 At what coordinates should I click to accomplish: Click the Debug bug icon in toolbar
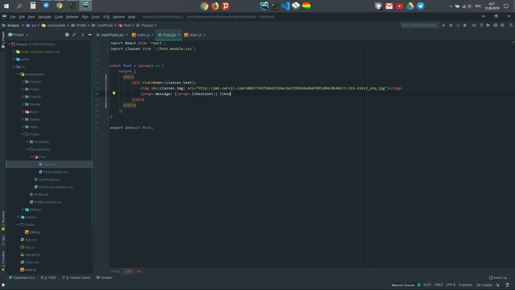tap(451, 25)
